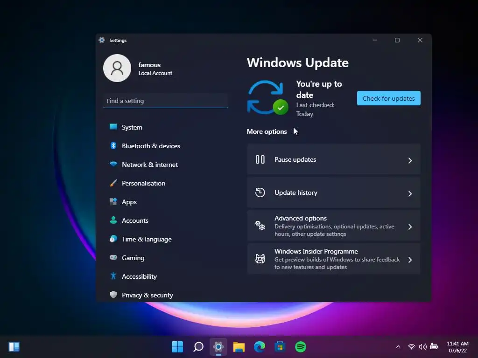This screenshot has width=478, height=358.
Task: Click the Accessibility figure icon
Action: pyautogui.click(x=113, y=276)
